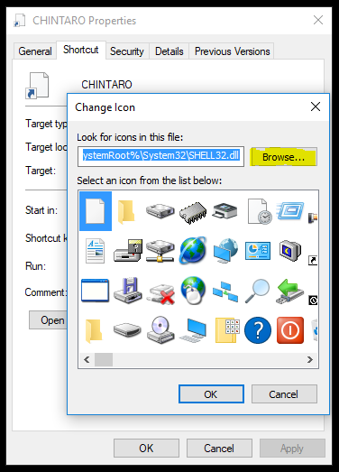
Task: Pick the text document with letter A icon
Action: (x=96, y=252)
